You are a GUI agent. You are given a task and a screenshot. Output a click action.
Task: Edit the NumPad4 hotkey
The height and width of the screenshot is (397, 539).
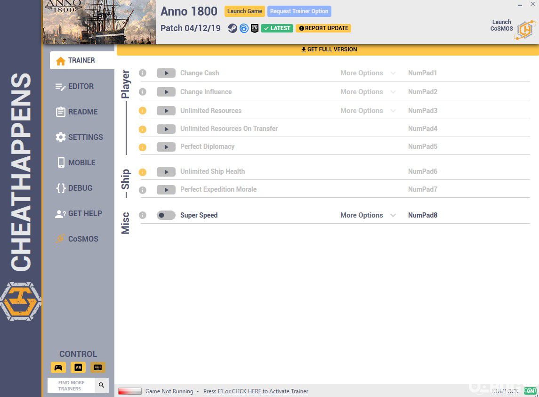(x=422, y=129)
